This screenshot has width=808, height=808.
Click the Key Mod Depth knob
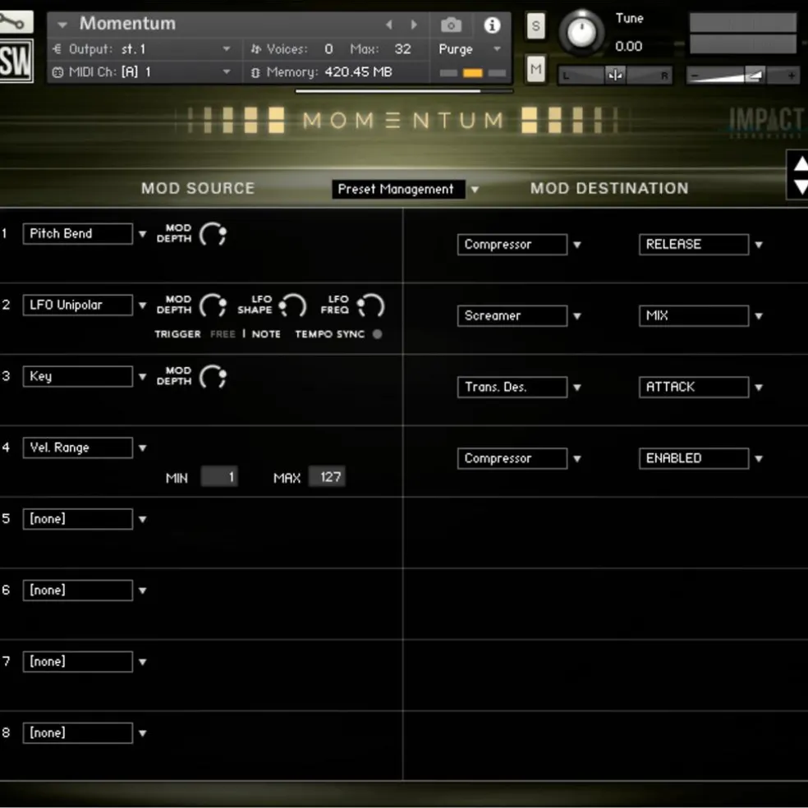click(x=213, y=377)
